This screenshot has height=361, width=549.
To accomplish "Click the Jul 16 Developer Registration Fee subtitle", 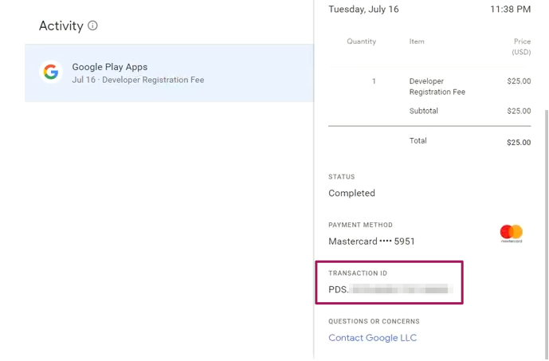I will coord(138,80).
